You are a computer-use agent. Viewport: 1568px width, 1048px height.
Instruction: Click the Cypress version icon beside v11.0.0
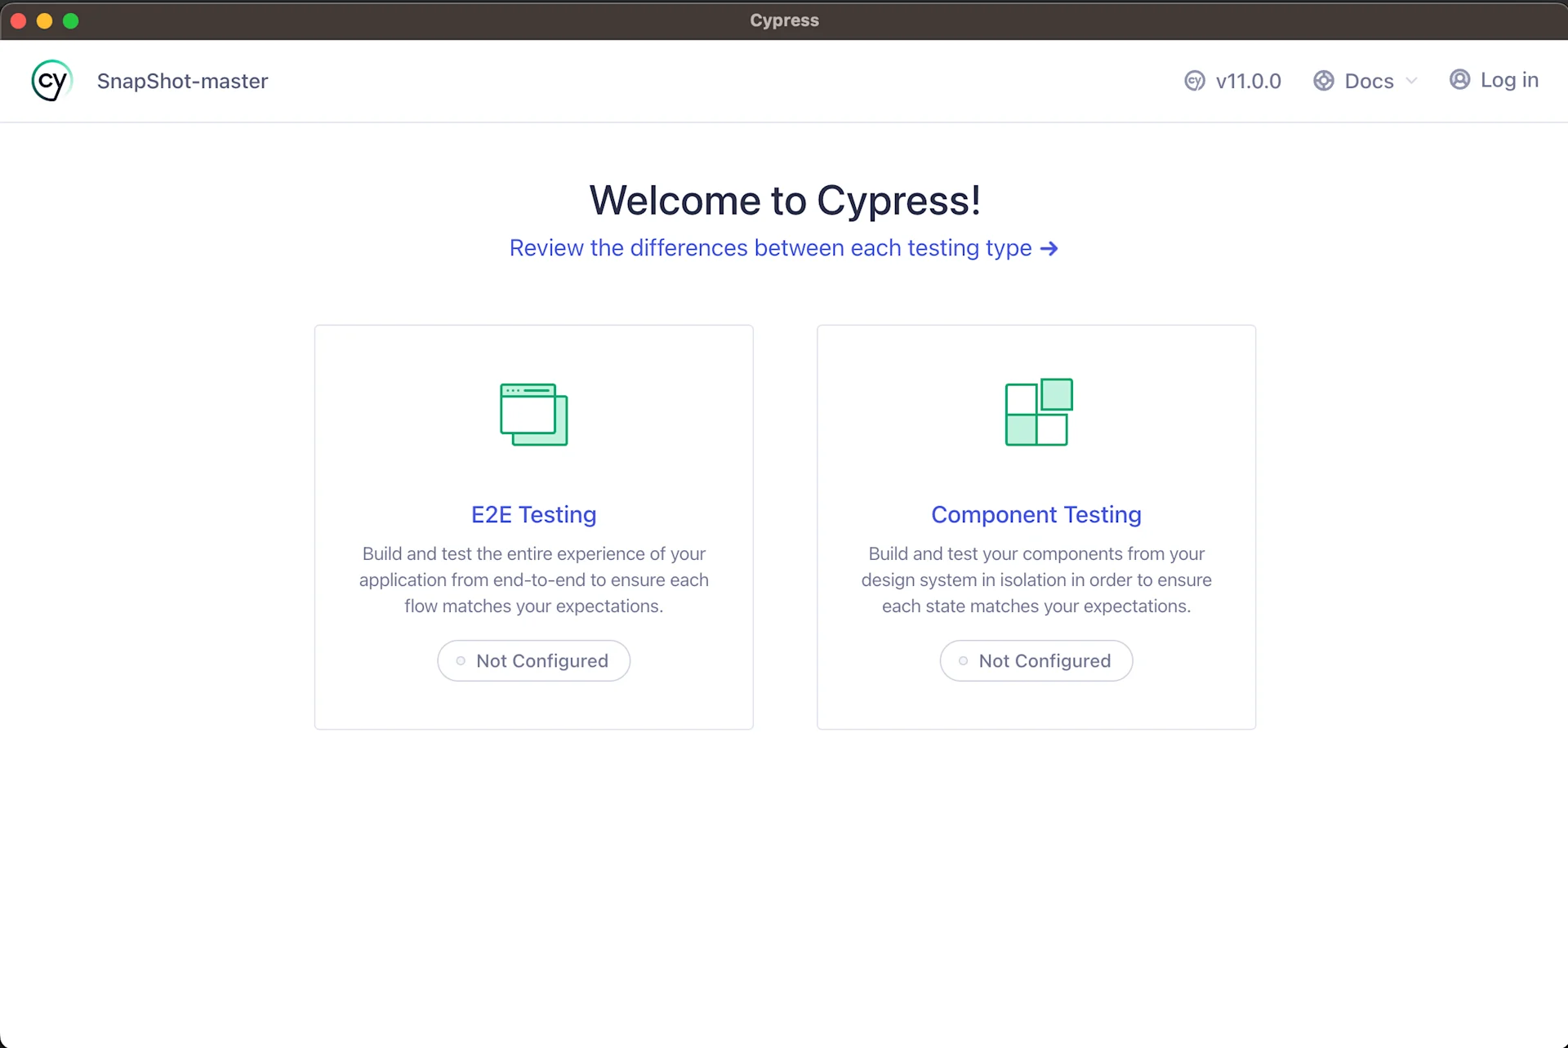click(x=1193, y=81)
